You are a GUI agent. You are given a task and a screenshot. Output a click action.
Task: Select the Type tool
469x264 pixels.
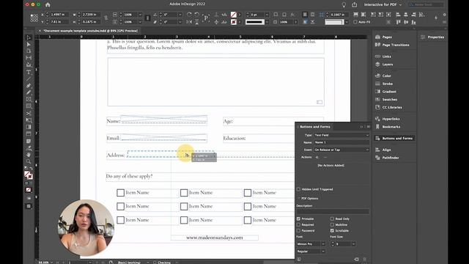point(29,72)
